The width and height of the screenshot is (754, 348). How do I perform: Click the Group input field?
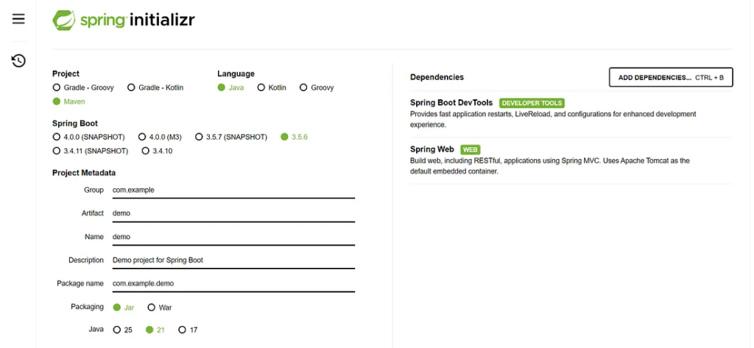click(233, 190)
